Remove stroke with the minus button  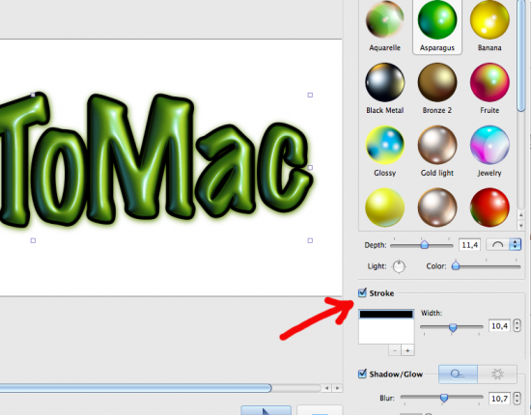click(395, 350)
